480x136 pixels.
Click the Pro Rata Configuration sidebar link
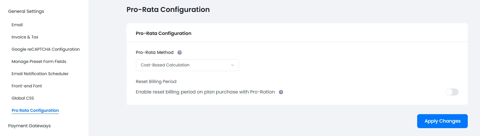pos(35,110)
